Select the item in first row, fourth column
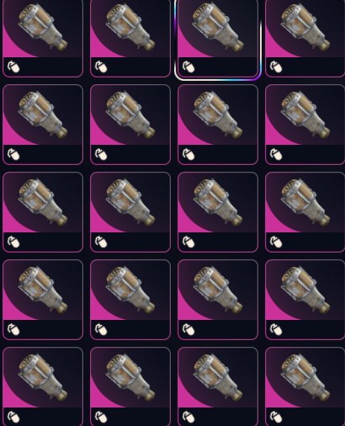345x426 pixels. pyautogui.click(x=305, y=39)
